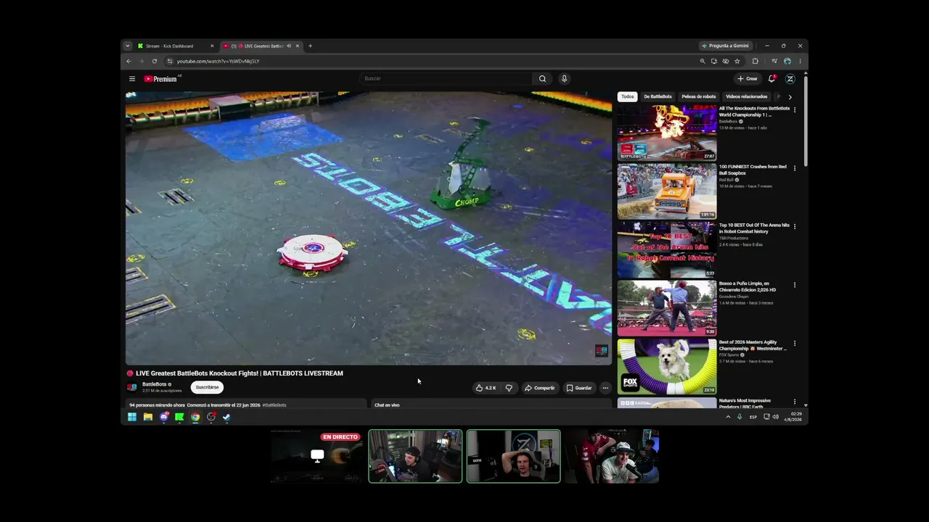Screen dimensions: 929x522
Task: Click the Suscribirse button
Action: coord(207,387)
